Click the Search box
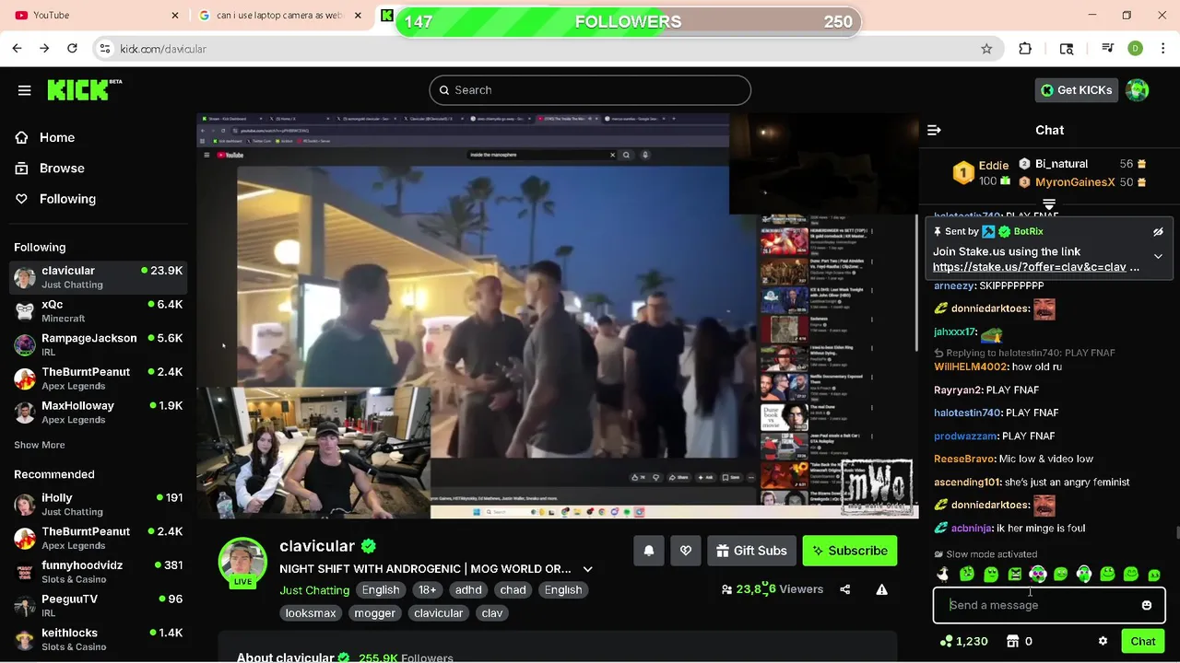Image resolution: width=1180 pixels, height=663 pixels. coord(590,90)
